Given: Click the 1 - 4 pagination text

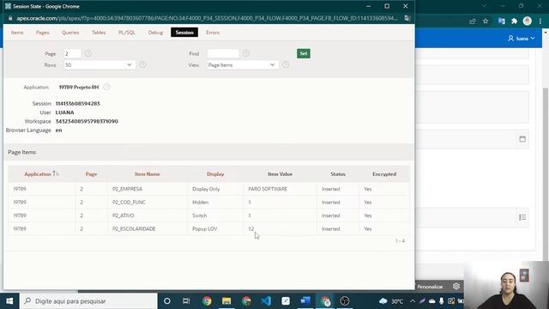Looking at the screenshot, I should tap(401, 240).
